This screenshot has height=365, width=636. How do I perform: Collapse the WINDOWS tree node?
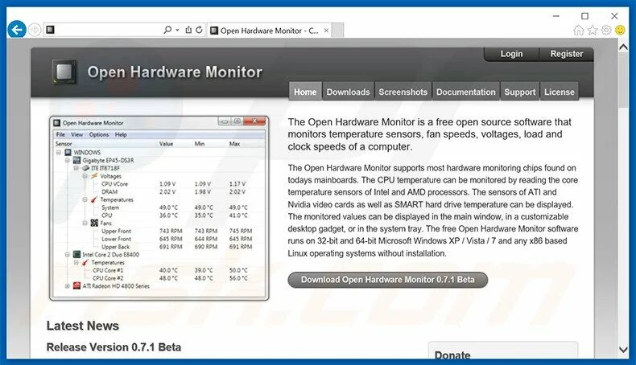coord(59,152)
